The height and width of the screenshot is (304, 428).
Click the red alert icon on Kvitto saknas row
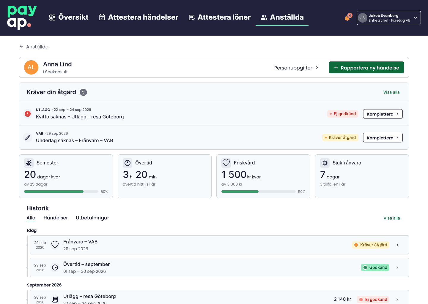28,114
